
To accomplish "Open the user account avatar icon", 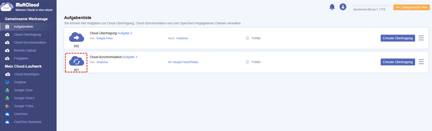I will tap(343, 7).
